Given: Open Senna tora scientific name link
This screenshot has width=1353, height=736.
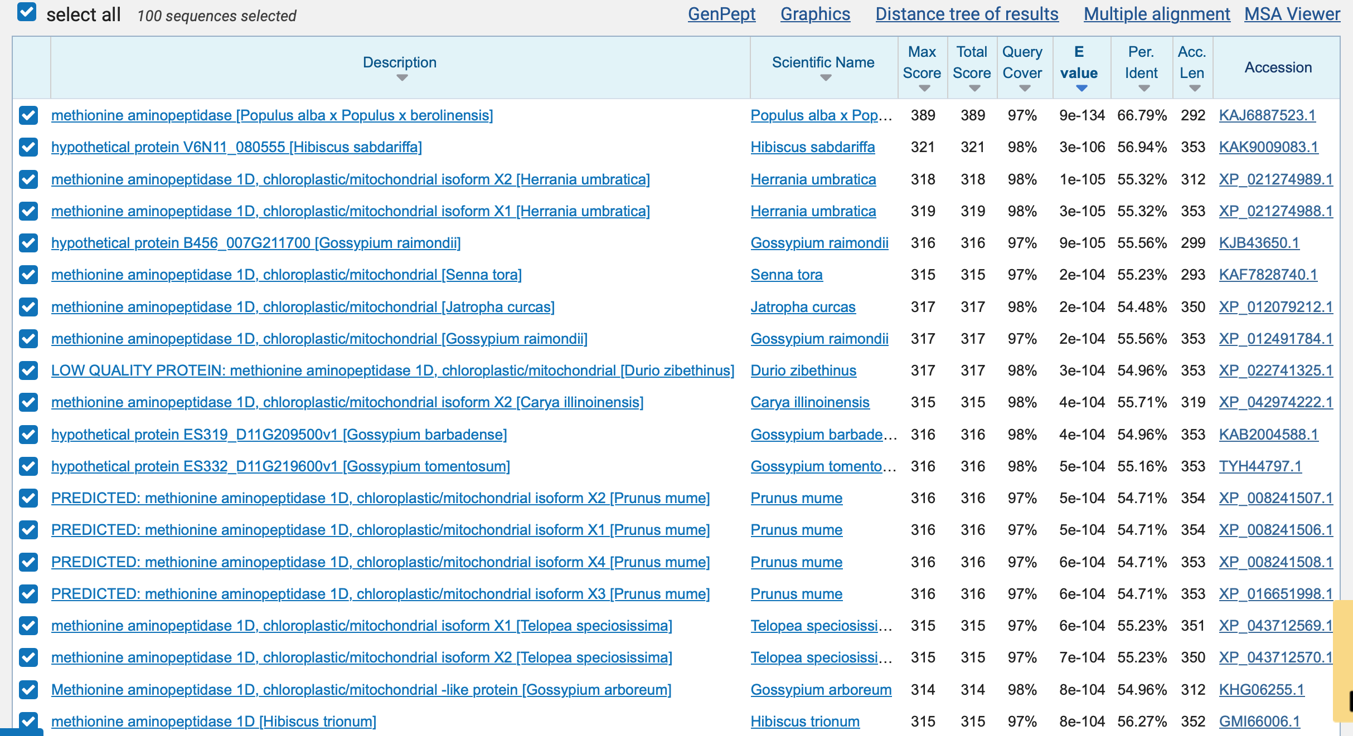Looking at the screenshot, I should click(x=786, y=275).
